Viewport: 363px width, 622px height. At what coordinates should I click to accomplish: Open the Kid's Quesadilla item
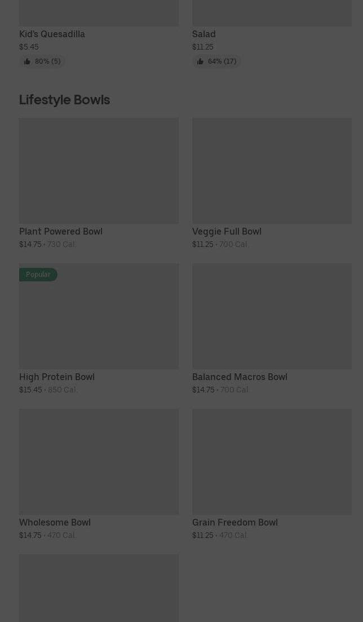pos(52,34)
